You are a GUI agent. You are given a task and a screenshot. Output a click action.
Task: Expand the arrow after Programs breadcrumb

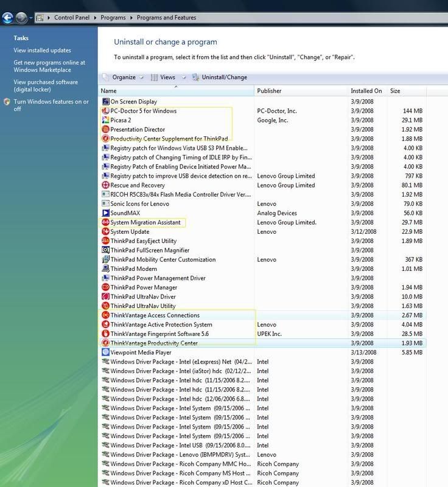click(131, 18)
